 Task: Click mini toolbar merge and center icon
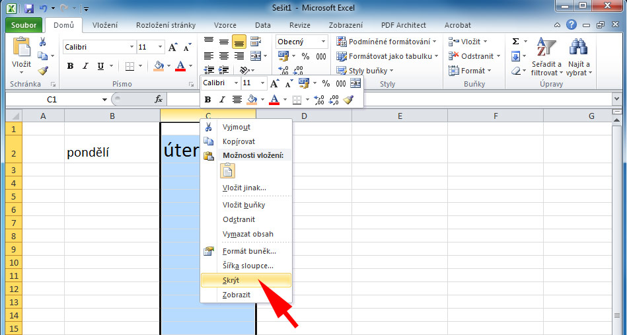[x=355, y=83]
